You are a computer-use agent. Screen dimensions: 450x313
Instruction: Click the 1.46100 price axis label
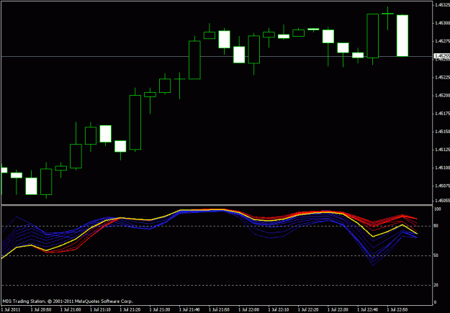[442, 168]
